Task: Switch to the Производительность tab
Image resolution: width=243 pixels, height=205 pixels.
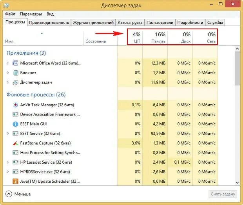Action: click(49, 23)
